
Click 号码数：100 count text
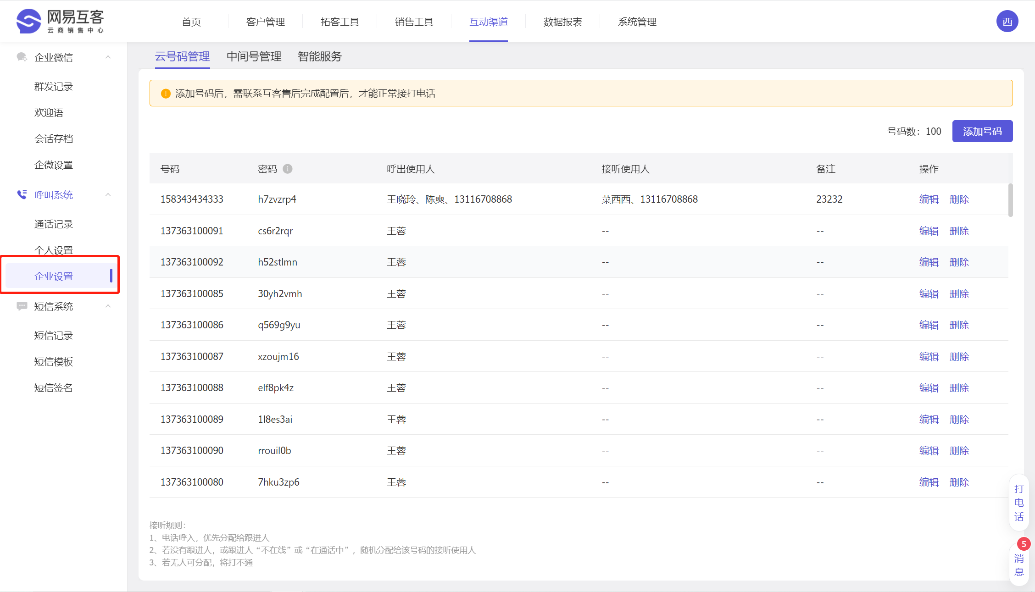tap(914, 131)
